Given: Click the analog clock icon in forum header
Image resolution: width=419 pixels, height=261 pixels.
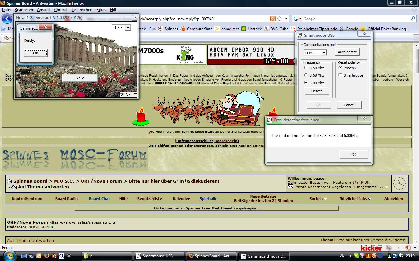Looking at the screenshot, I should (400, 183).
